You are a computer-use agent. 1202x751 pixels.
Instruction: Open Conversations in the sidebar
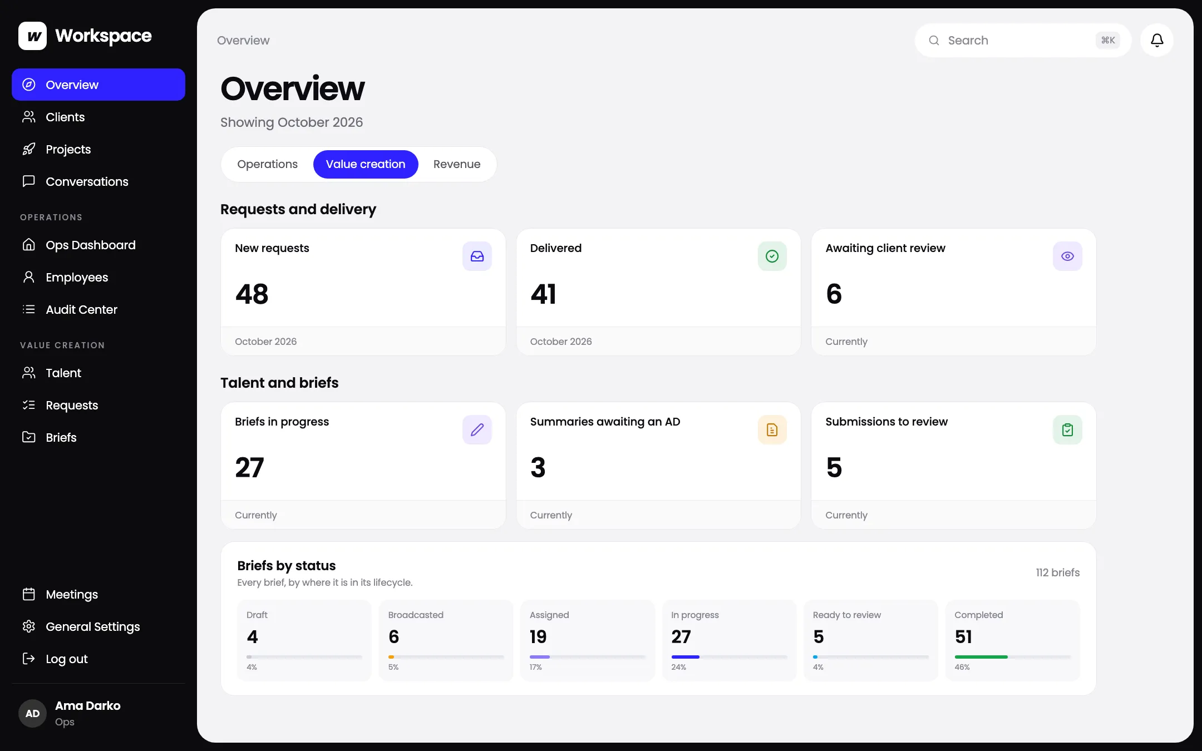[x=98, y=181]
